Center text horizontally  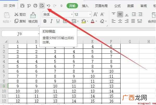click(120, 21)
